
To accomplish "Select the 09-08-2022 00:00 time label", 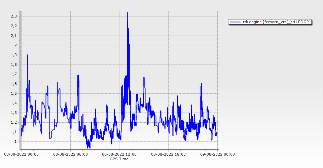I will click(x=217, y=155).
